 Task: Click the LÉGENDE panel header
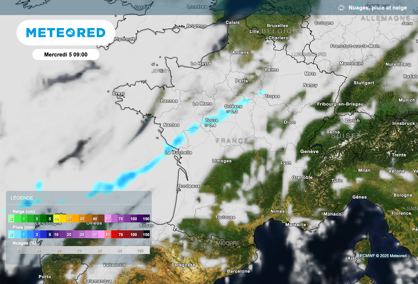pyautogui.click(x=22, y=197)
